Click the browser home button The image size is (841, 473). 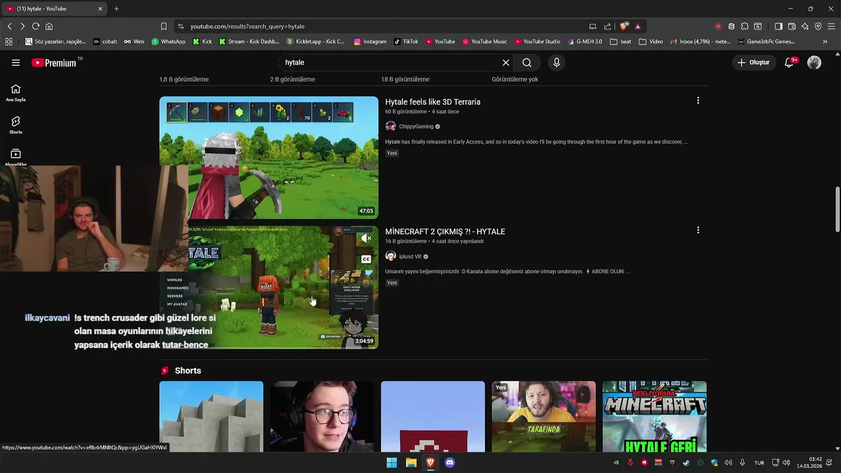49,26
